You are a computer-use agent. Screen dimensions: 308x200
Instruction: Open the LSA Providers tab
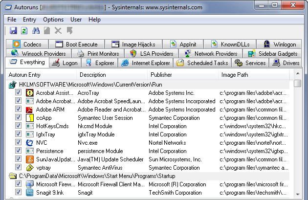(x=151, y=53)
